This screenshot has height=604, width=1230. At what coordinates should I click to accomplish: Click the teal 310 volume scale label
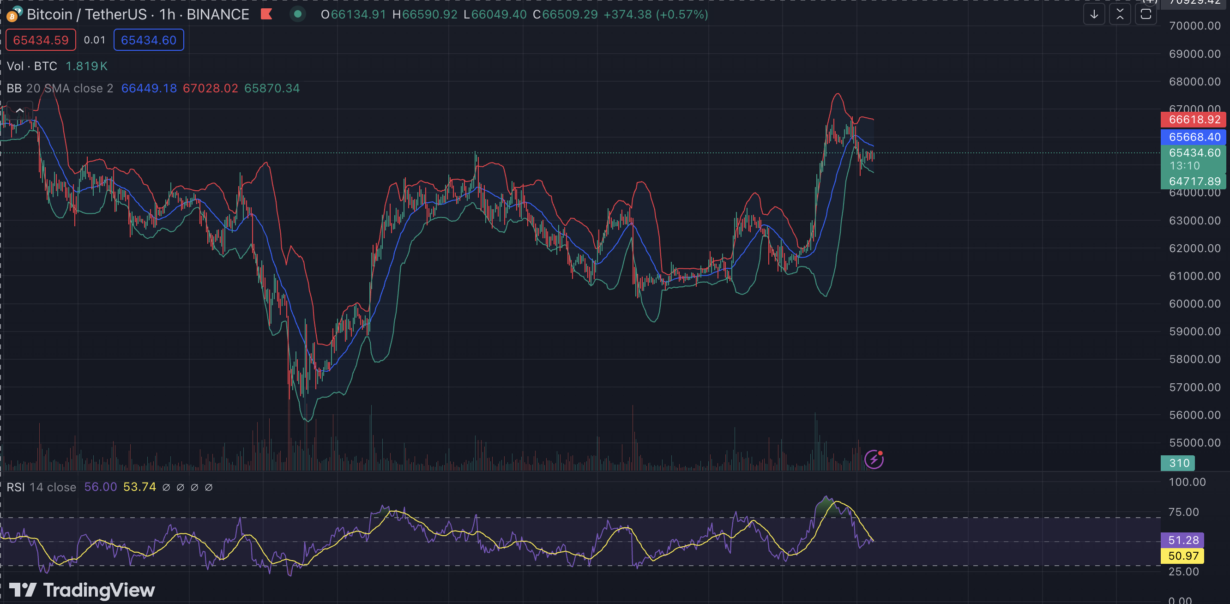coord(1178,463)
